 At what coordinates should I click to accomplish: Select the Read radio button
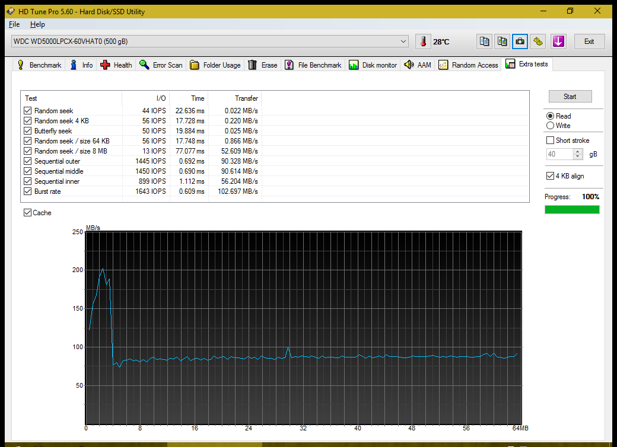point(550,116)
